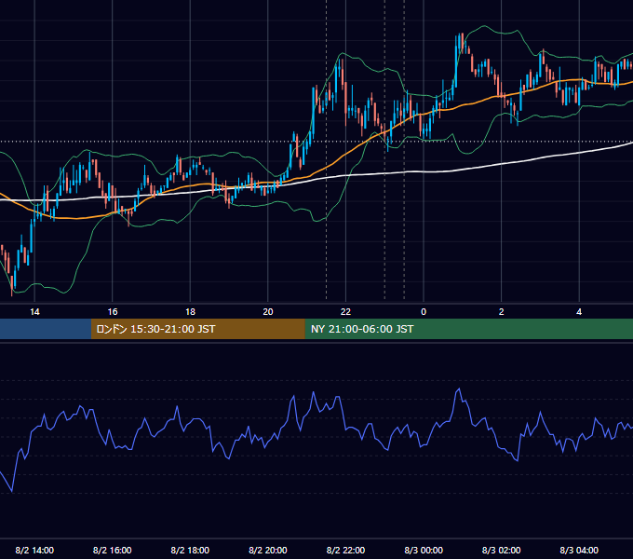The width and height of the screenshot is (633, 559).
Task: Click the '8/2 14:00' date label
Action: coord(34,550)
